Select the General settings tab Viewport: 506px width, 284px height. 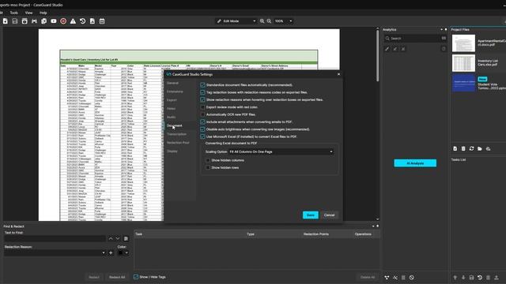pyautogui.click(x=172, y=83)
